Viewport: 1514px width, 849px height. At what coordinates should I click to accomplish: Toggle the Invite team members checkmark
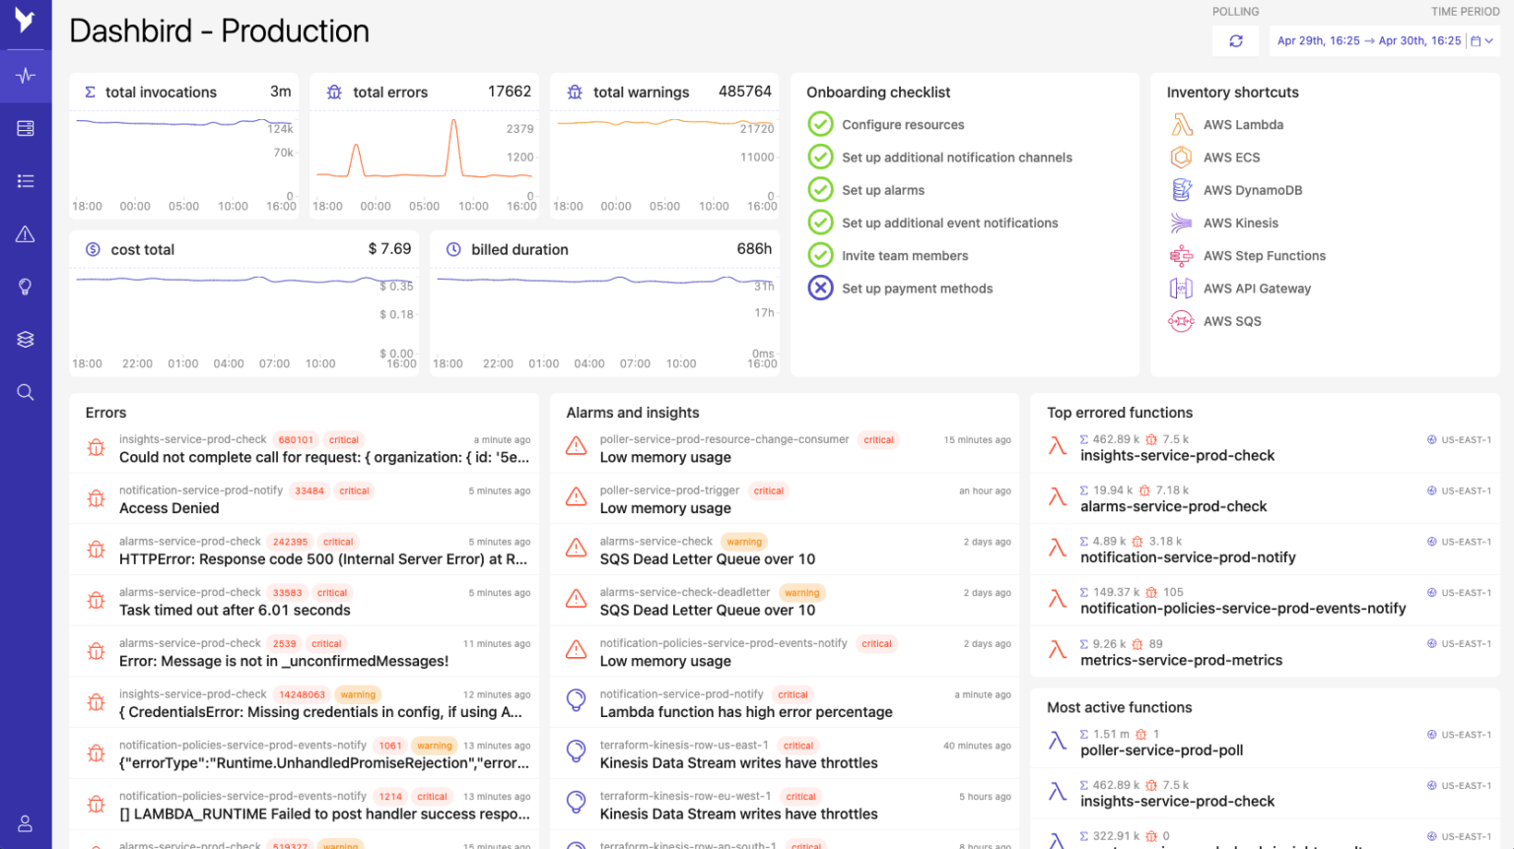pyautogui.click(x=821, y=255)
